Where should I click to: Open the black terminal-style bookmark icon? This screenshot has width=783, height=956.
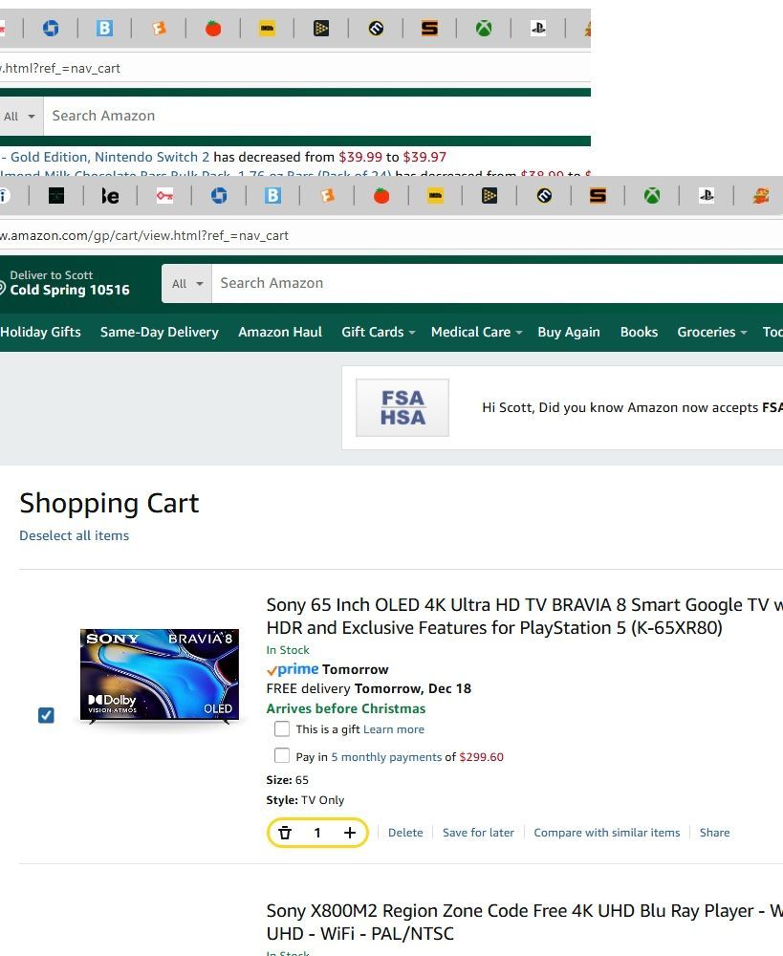[x=56, y=196]
